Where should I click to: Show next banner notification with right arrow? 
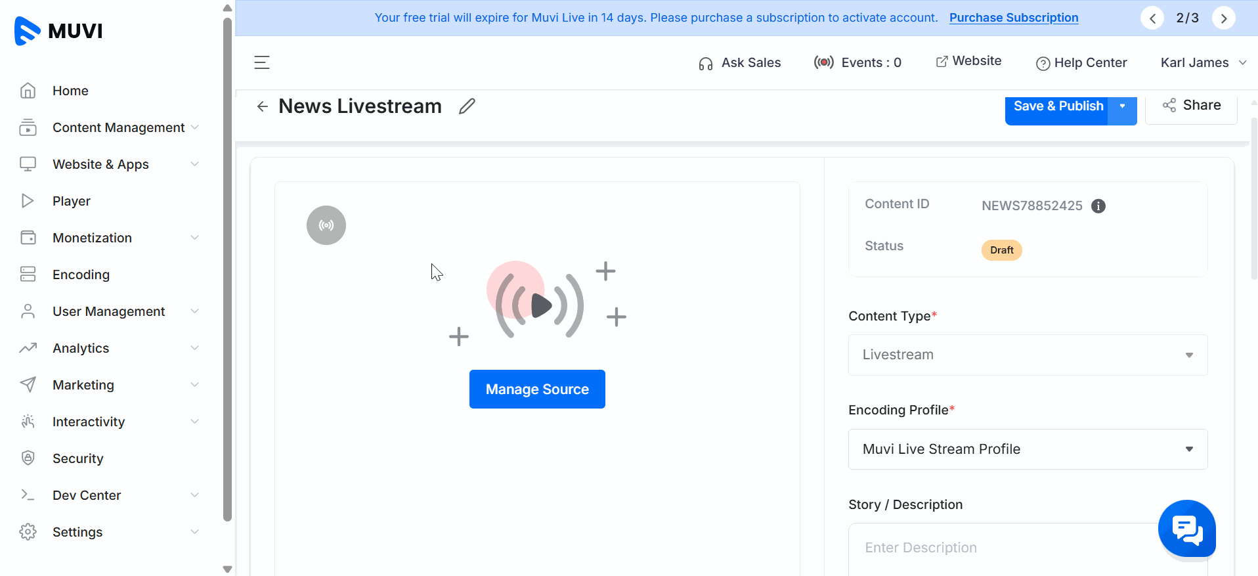[x=1224, y=18]
